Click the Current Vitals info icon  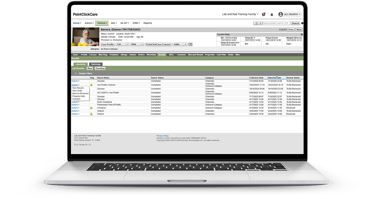click(x=302, y=34)
